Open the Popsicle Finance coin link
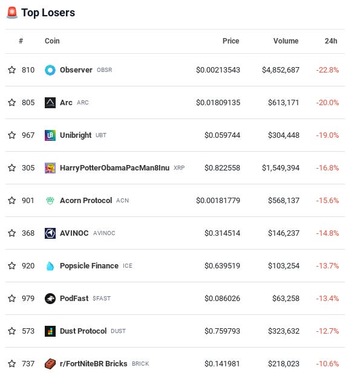346x376 pixels. click(x=89, y=266)
